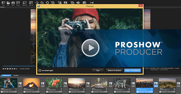Edit transition time 3.307 after Slide 6
This screenshot has width=181, height=94.
pos(133,86)
